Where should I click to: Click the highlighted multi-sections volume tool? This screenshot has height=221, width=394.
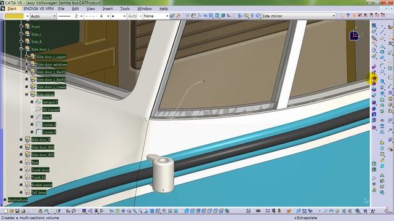pos(374,79)
